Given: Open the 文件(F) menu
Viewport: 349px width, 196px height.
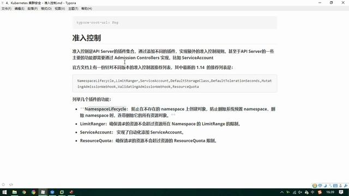Looking at the screenshot, I should click(6, 9).
